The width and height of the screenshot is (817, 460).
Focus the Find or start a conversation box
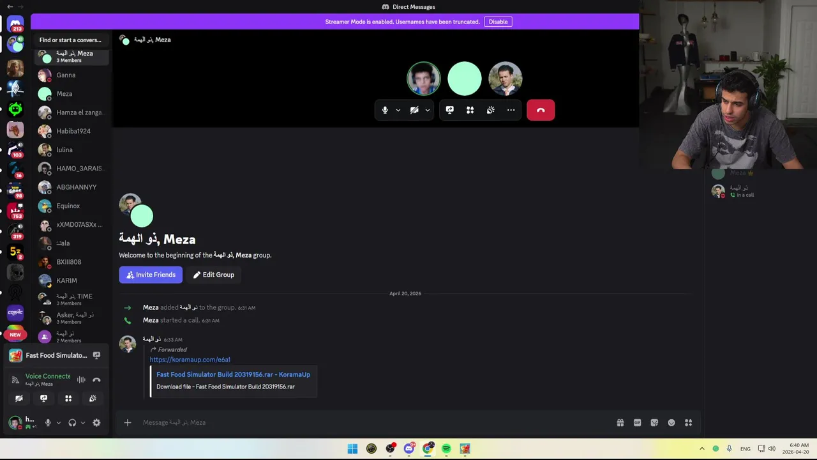pos(70,40)
